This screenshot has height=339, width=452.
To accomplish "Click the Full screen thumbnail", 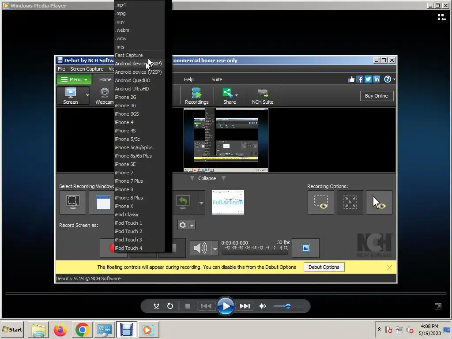I will (x=228, y=202).
